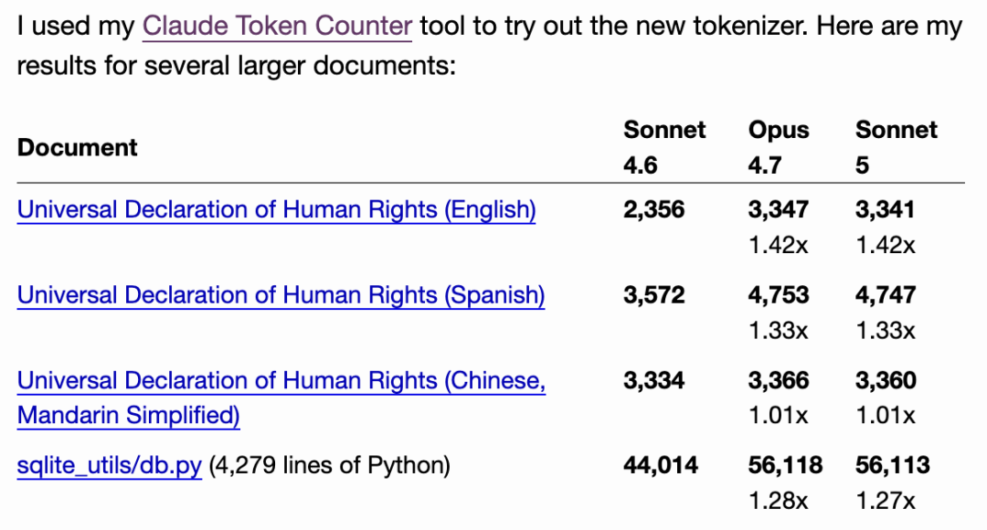Click the Sonnet 5 column header

click(897, 147)
